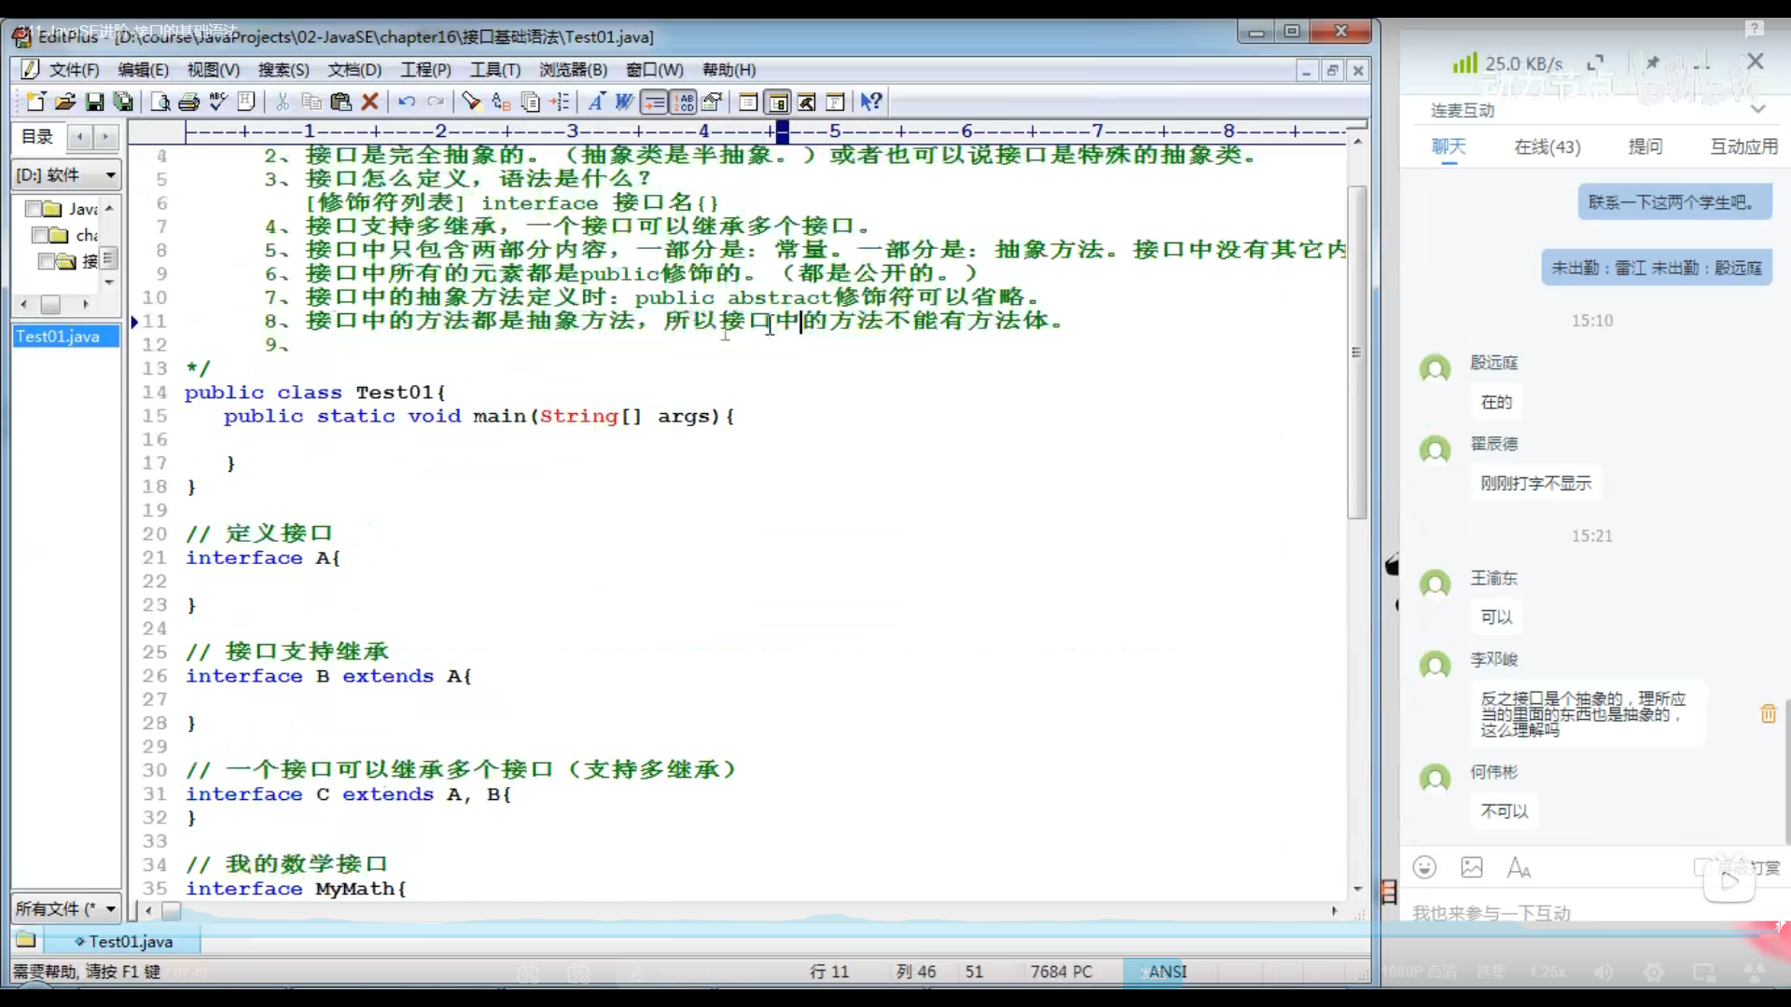Check the block rewards checkbox
Screen dimensions: 1791x1007
(1701, 868)
